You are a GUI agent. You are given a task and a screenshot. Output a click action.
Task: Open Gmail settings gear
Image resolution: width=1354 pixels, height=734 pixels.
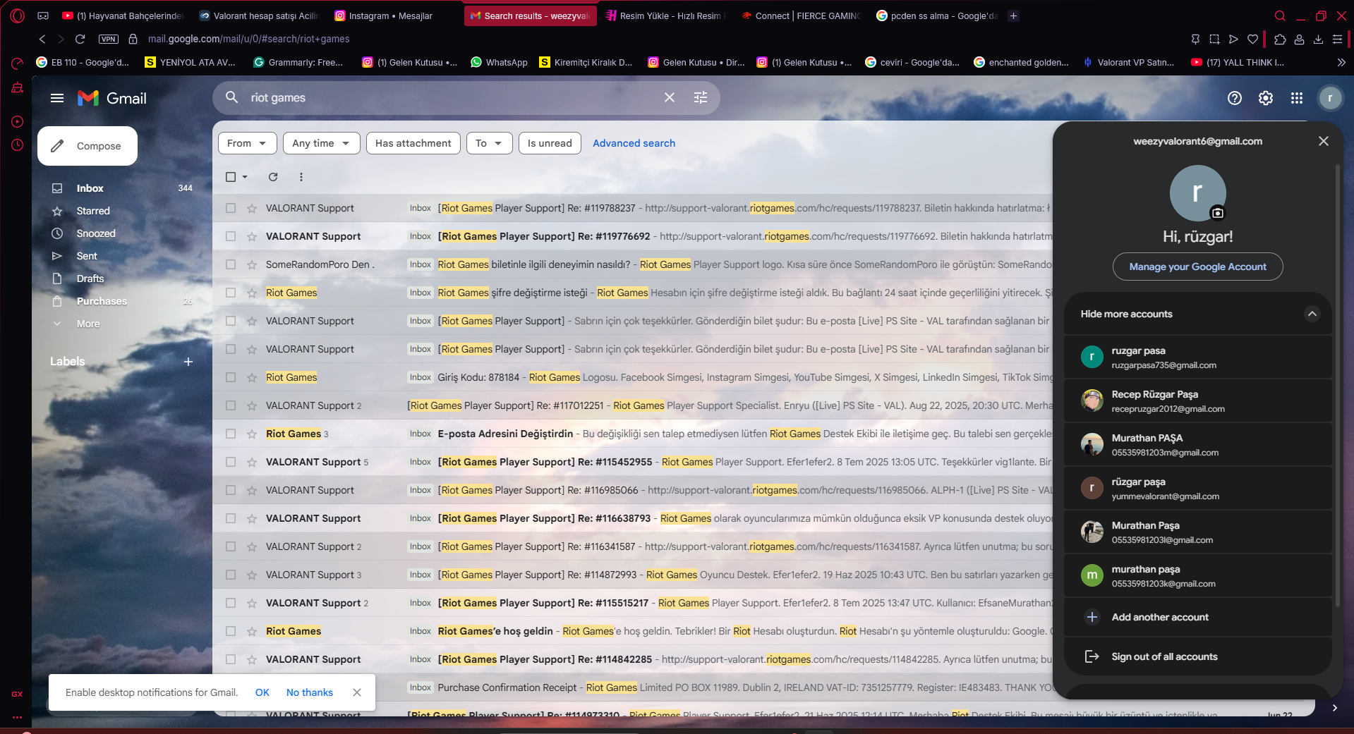coord(1266,98)
